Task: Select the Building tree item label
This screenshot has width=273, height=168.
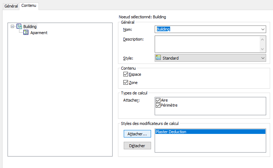Action: click(30, 27)
